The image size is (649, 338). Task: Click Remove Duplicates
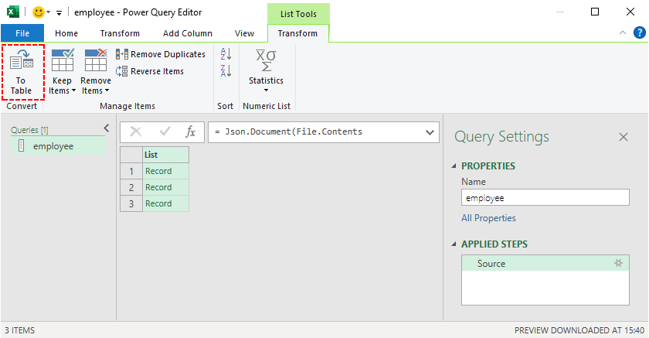[x=161, y=54]
